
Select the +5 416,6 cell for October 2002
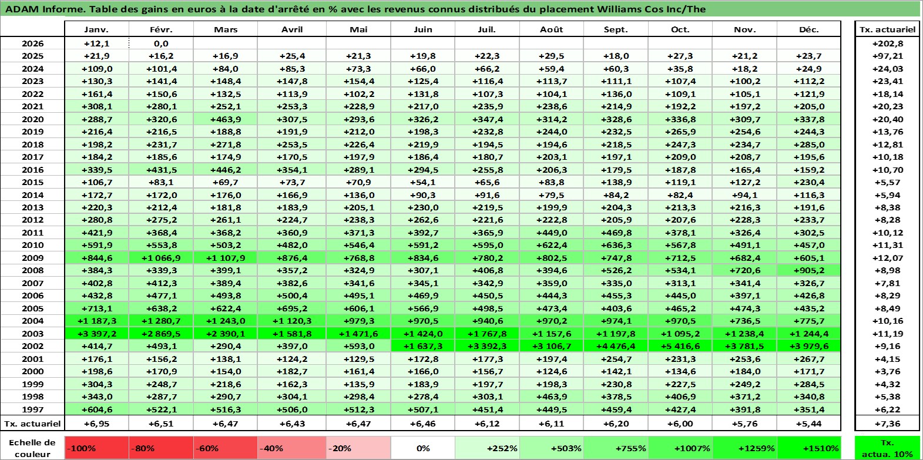tap(680, 346)
